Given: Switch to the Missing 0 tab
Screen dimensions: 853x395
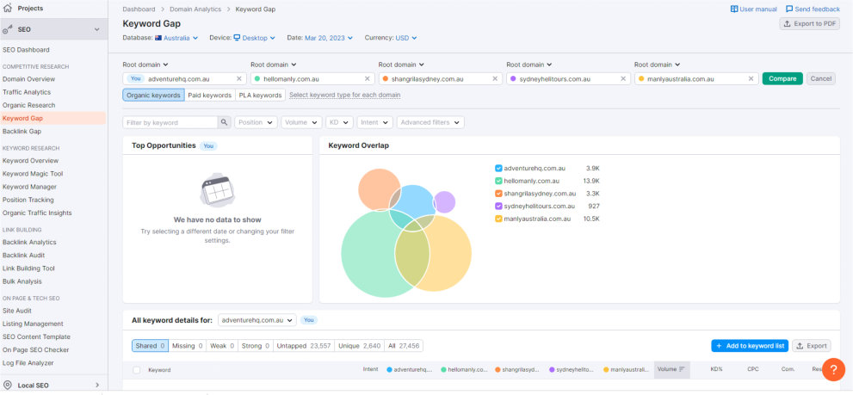Looking at the screenshot, I should 187,346.
